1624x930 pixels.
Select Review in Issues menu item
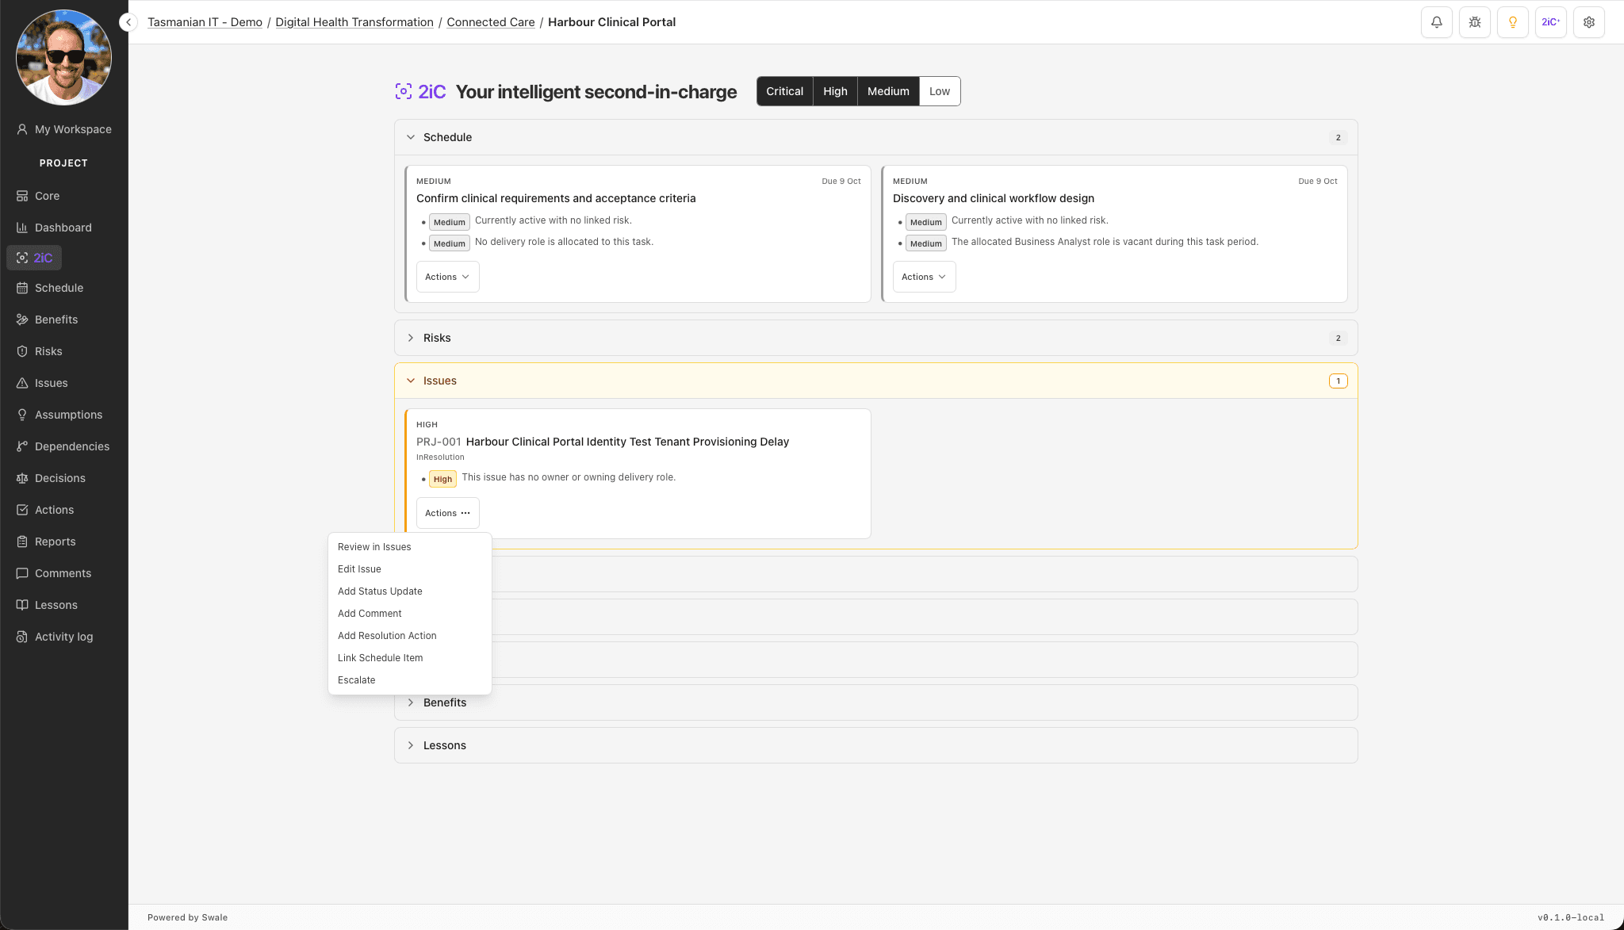point(409,547)
